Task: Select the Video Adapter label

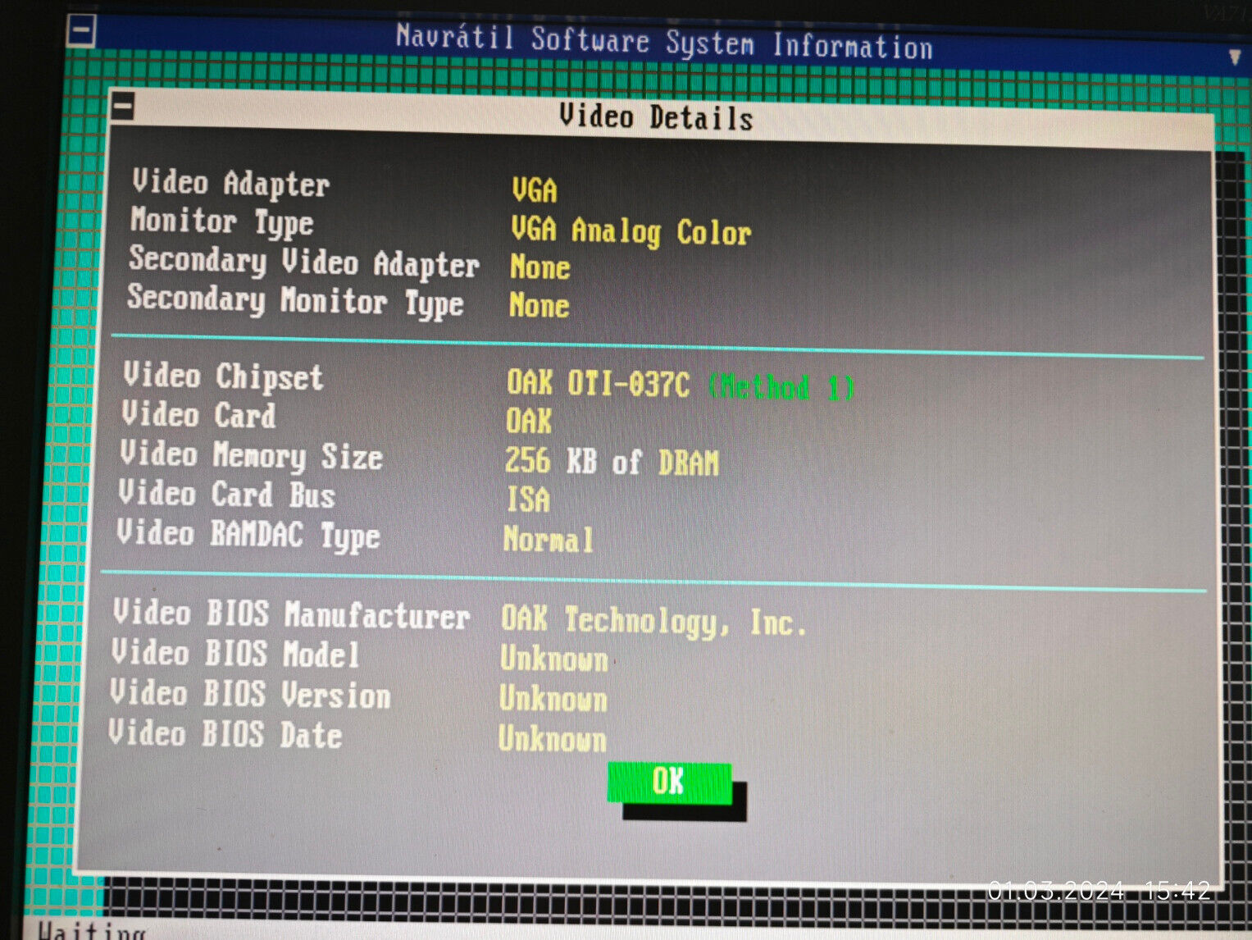Action: click(231, 184)
